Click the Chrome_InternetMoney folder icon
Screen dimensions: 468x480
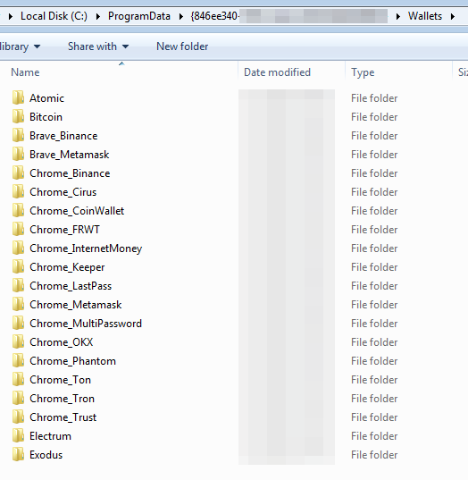click(x=18, y=248)
